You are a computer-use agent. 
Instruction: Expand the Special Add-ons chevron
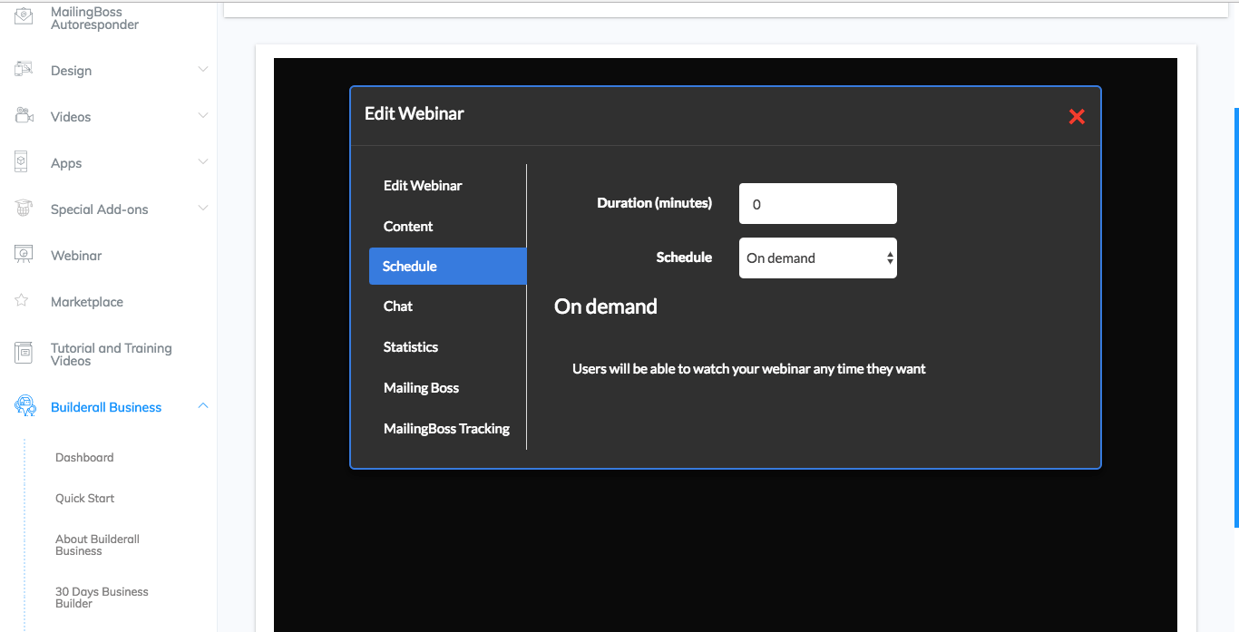(203, 208)
